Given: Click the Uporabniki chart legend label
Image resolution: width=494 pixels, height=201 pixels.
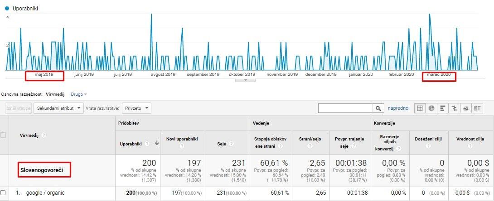Looking at the screenshot, I should tap(25, 9).
